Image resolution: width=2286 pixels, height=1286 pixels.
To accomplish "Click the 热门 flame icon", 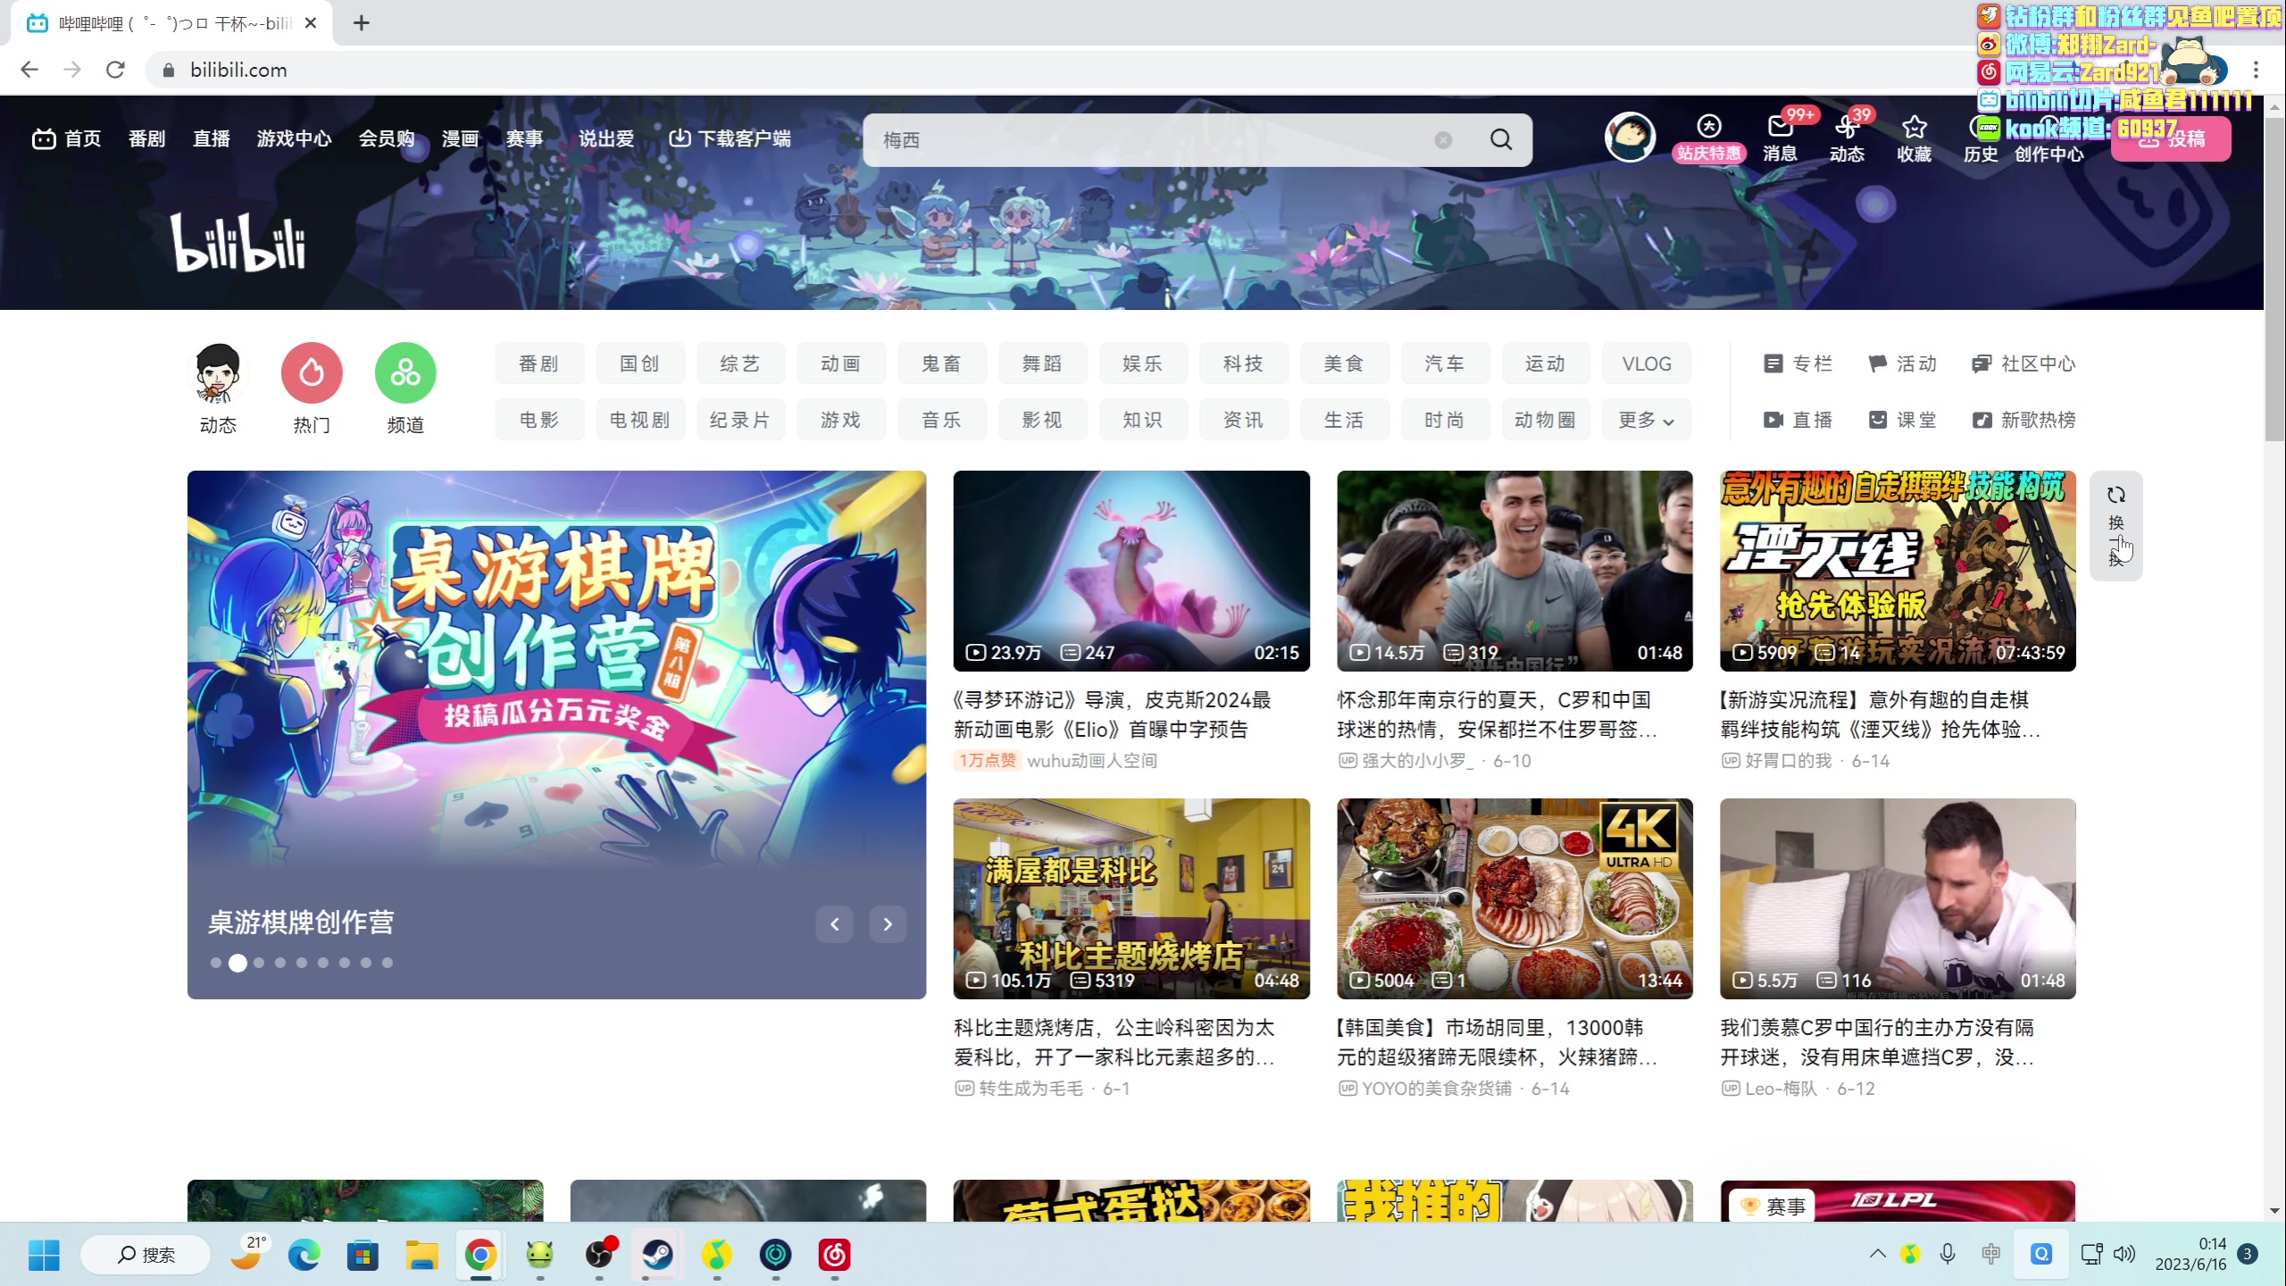I will click(312, 373).
